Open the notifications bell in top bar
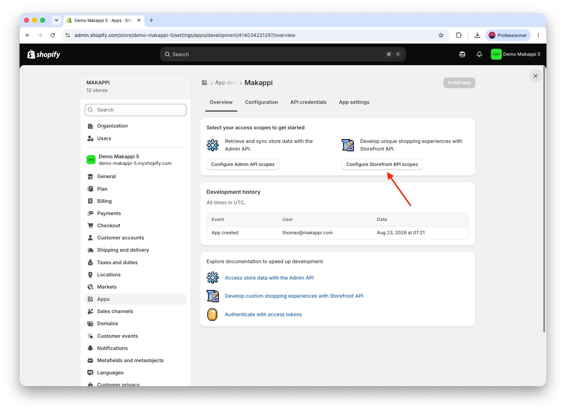Image resolution: width=566 pixels, height=412 pixels. point(479,54)
